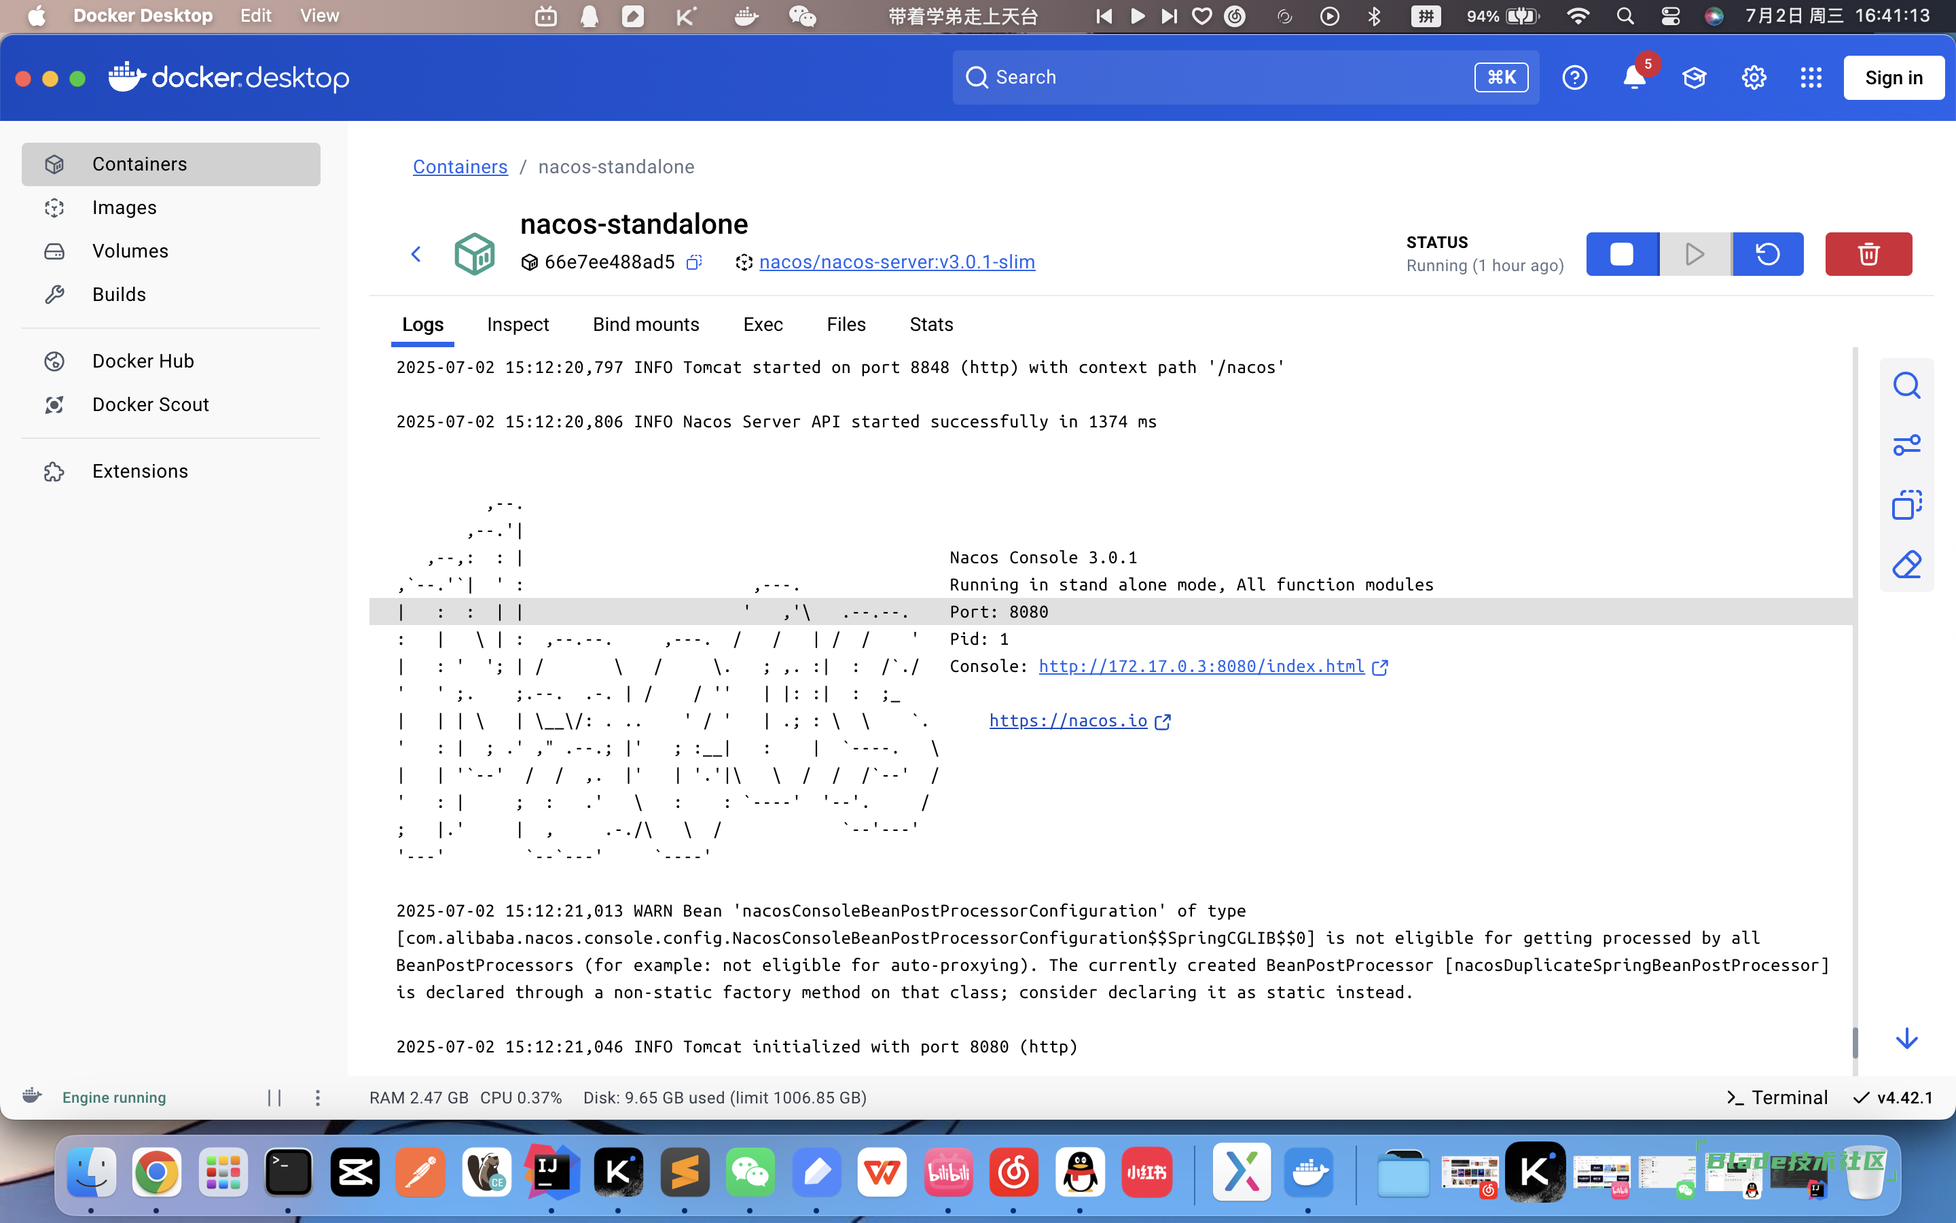1956x1223 pixels.
Task: Stop the nacos-standalone container
Action: [1622, 254]
